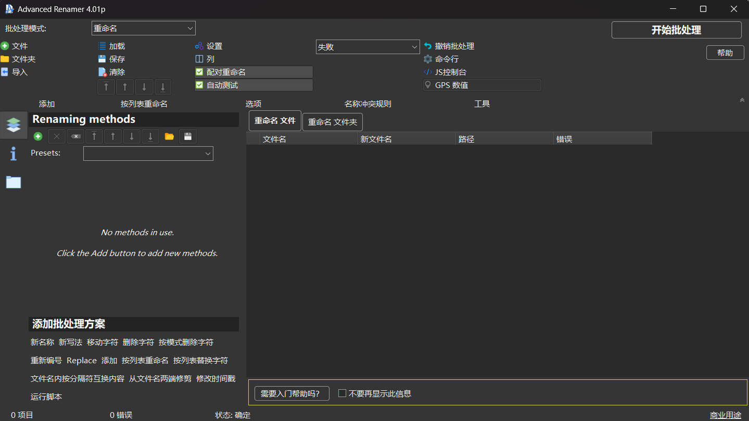Open the 设置 settings
The height and width of the screenshot is (421, 749).
click(210, 46)
